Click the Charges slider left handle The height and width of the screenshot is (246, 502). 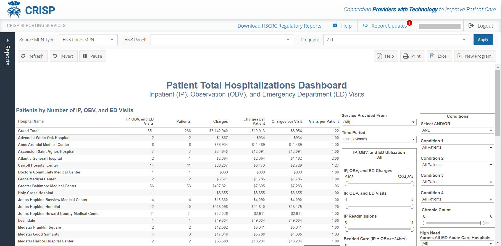pos(346,184)
